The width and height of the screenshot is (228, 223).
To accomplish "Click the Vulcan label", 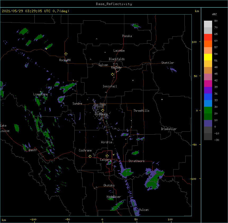I will 144,210.
